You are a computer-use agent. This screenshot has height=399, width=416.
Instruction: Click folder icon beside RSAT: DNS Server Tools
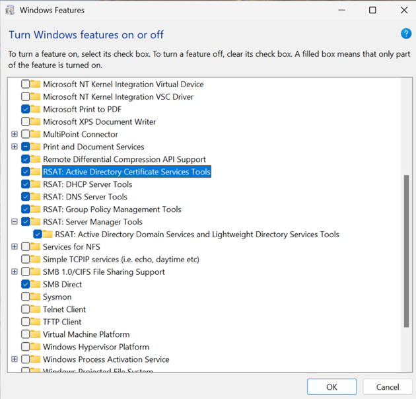(36, 197)
